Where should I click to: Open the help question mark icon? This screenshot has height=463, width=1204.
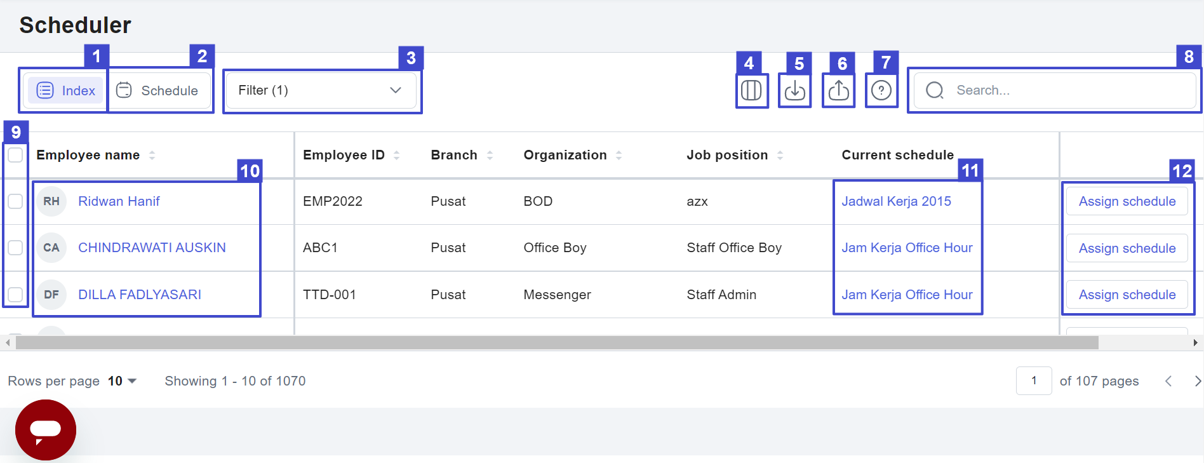coord(881,90)
